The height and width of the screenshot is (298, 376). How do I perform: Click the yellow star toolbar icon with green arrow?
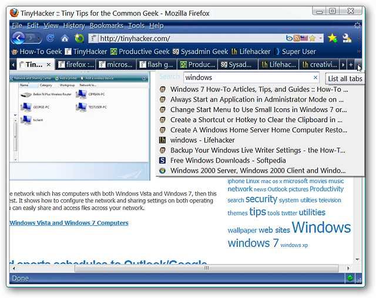pyautogui.click(x=333, y=38)
